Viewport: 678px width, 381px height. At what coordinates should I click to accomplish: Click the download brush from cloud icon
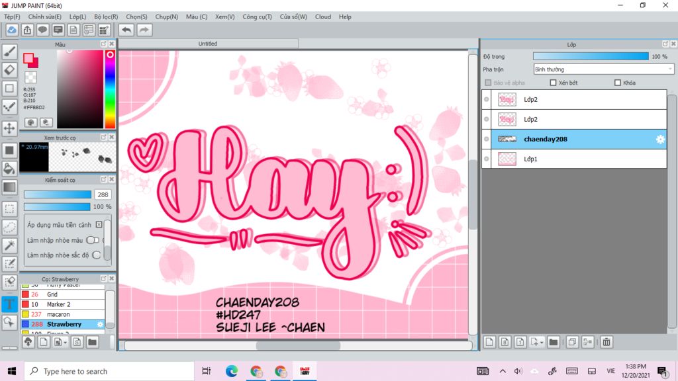[28, 342]
